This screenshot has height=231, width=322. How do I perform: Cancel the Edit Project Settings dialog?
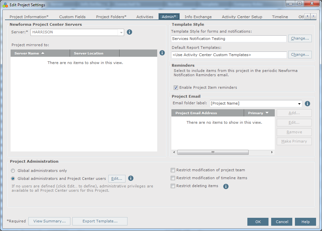click(282, 222)
